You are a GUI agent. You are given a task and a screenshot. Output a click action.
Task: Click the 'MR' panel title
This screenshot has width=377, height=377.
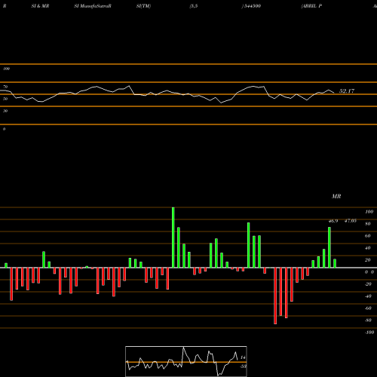tap(336, 196)
